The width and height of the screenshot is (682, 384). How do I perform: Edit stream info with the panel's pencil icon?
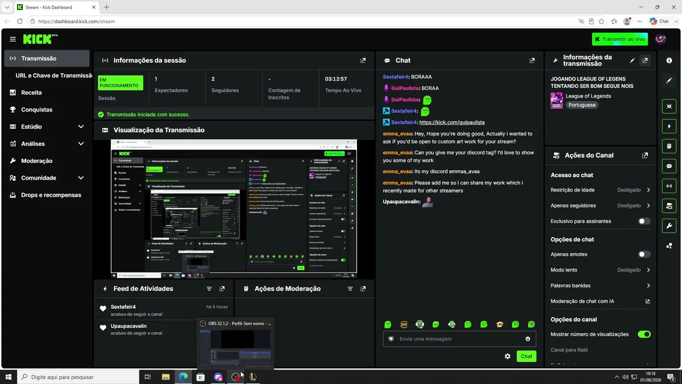[632, 60]
